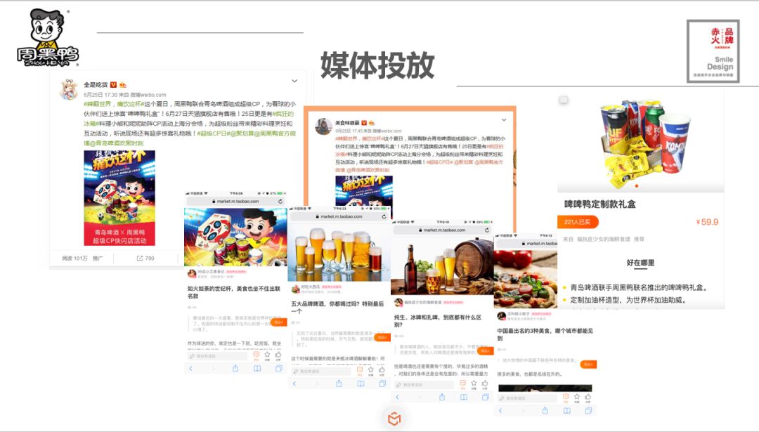Viewport: 759px width, 432px height.
Task: Click the 美食味蕾蕾 profile avatar
Action: click(x=323, y=126)
